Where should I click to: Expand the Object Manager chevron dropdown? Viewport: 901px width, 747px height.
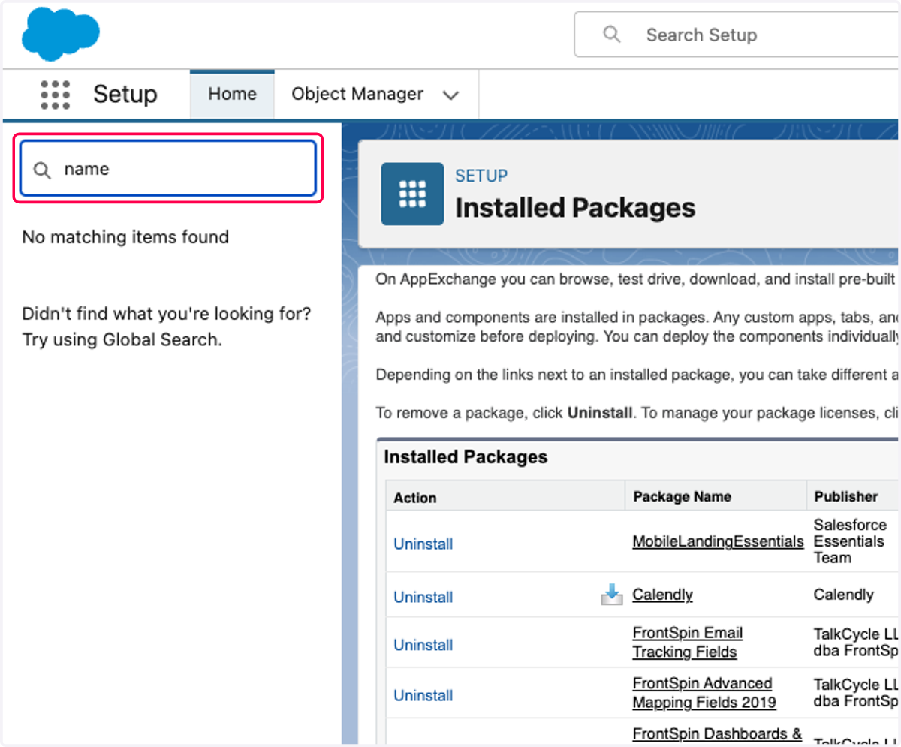click(450, 95)
